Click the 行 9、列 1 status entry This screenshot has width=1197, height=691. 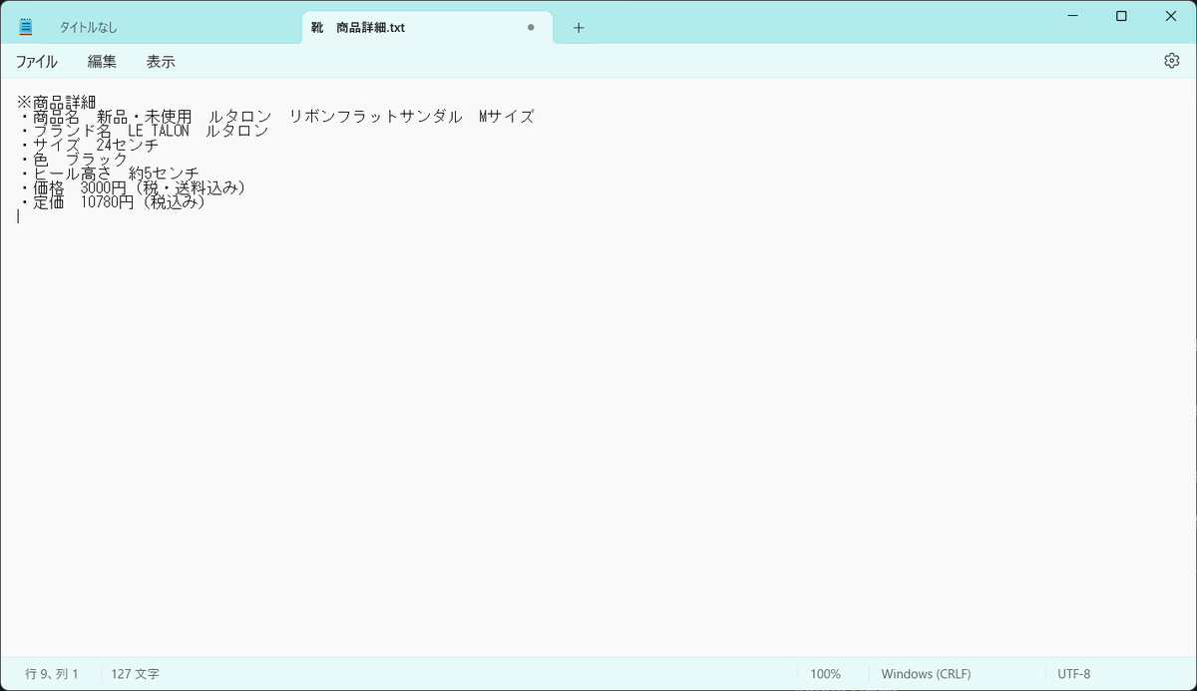tap(52, 674)
